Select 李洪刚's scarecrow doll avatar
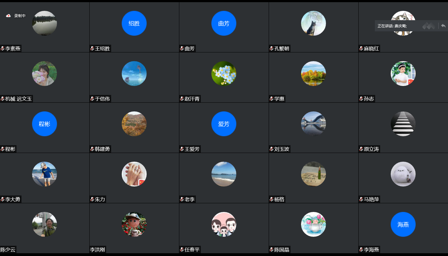This screenshot has height=256, width=448. pos(134,224)
